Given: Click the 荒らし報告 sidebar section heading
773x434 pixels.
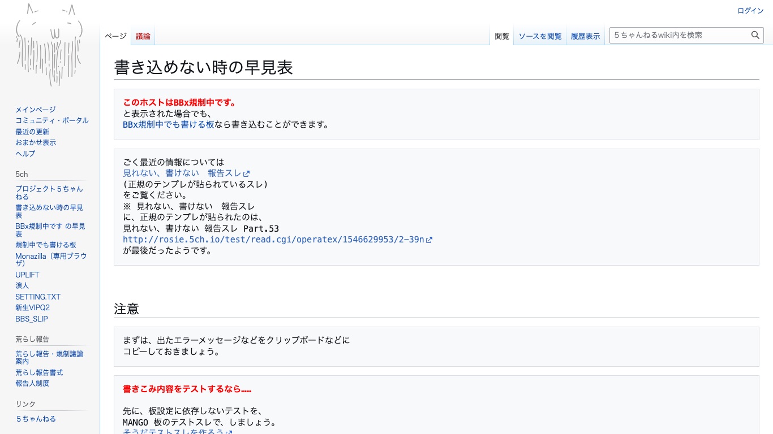Looking at the screenshot, I should (x=32, y=339).
